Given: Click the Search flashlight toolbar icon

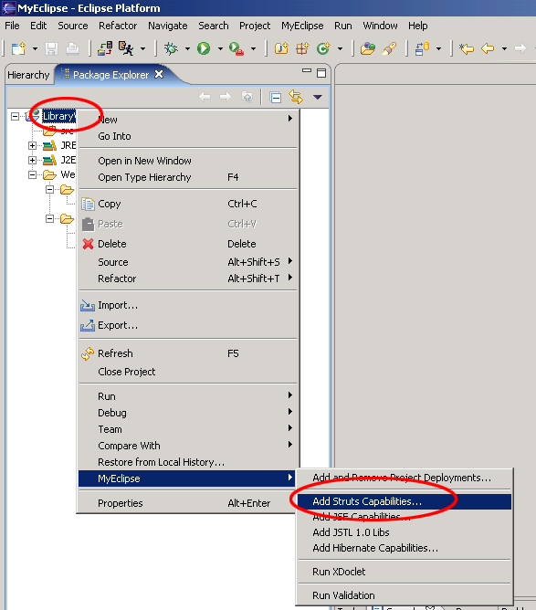Looking at the screenshot, I should pyautogui.click(x=389, y=48).
